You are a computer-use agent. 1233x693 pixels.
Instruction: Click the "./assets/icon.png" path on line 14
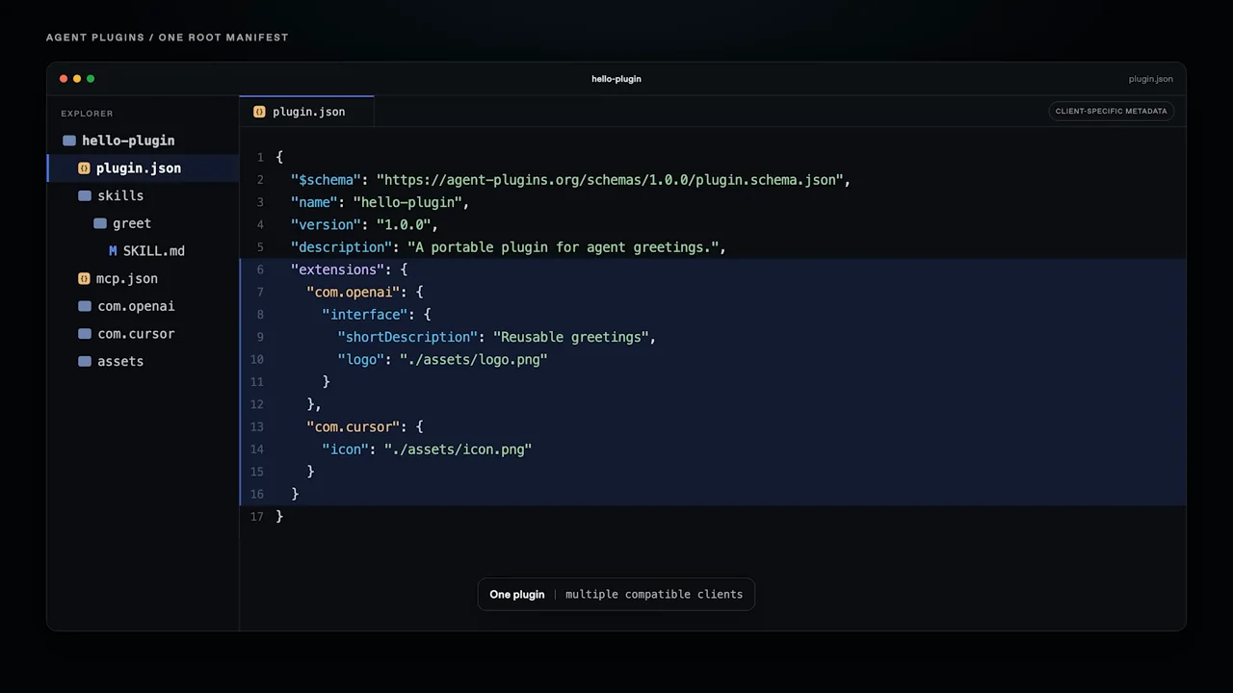click(x=458, y=449)
